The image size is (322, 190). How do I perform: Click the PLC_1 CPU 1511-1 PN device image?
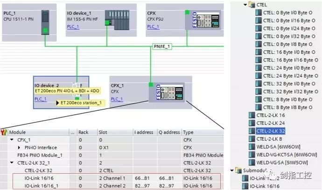(45, 22)
